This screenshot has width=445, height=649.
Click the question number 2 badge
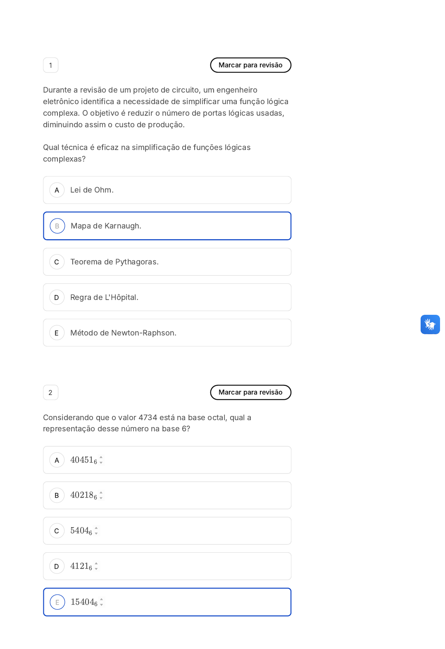pos(51,392)
